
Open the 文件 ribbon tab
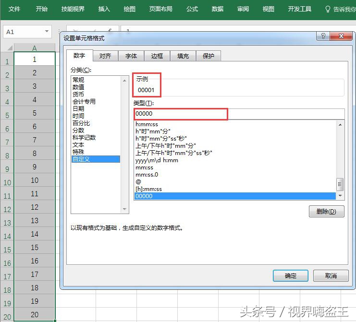point(14,9)
